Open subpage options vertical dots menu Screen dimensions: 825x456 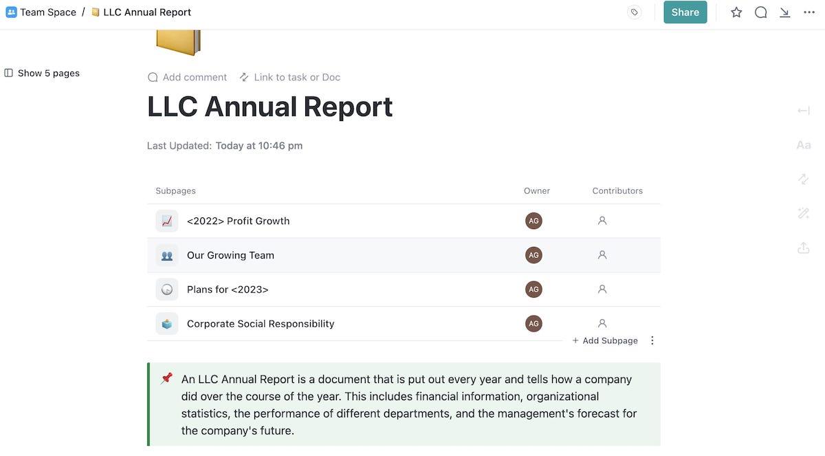click(652, 340)
